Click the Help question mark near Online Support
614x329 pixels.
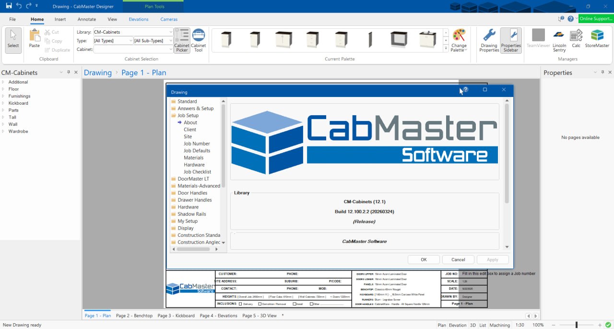(x=570, y=19)
